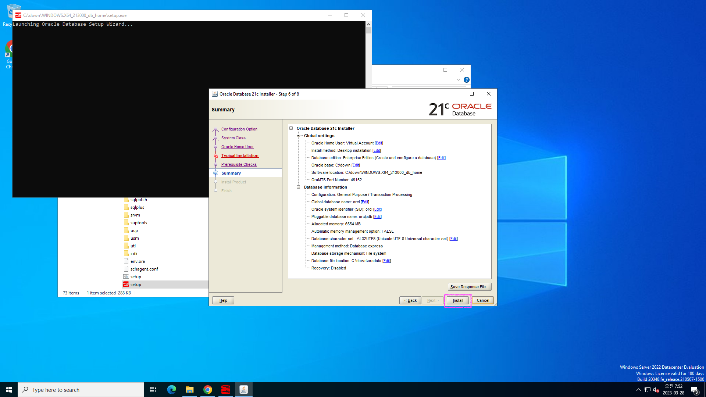Image resolution: width=706 pixels, height=397 pixels.
Task: Click console window scrollbar up arrow
Action: pos(368,24)
